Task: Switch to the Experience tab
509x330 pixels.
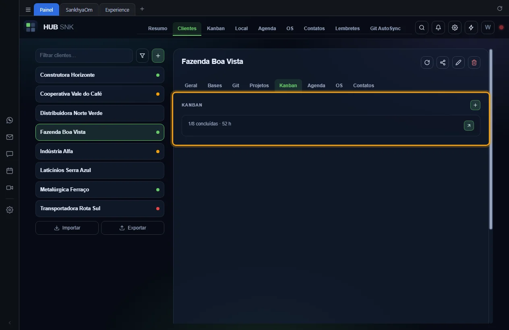Action: pos(117,10)
